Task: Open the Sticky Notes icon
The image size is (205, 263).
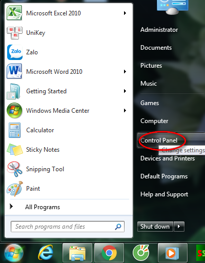Action: [15, 150]
